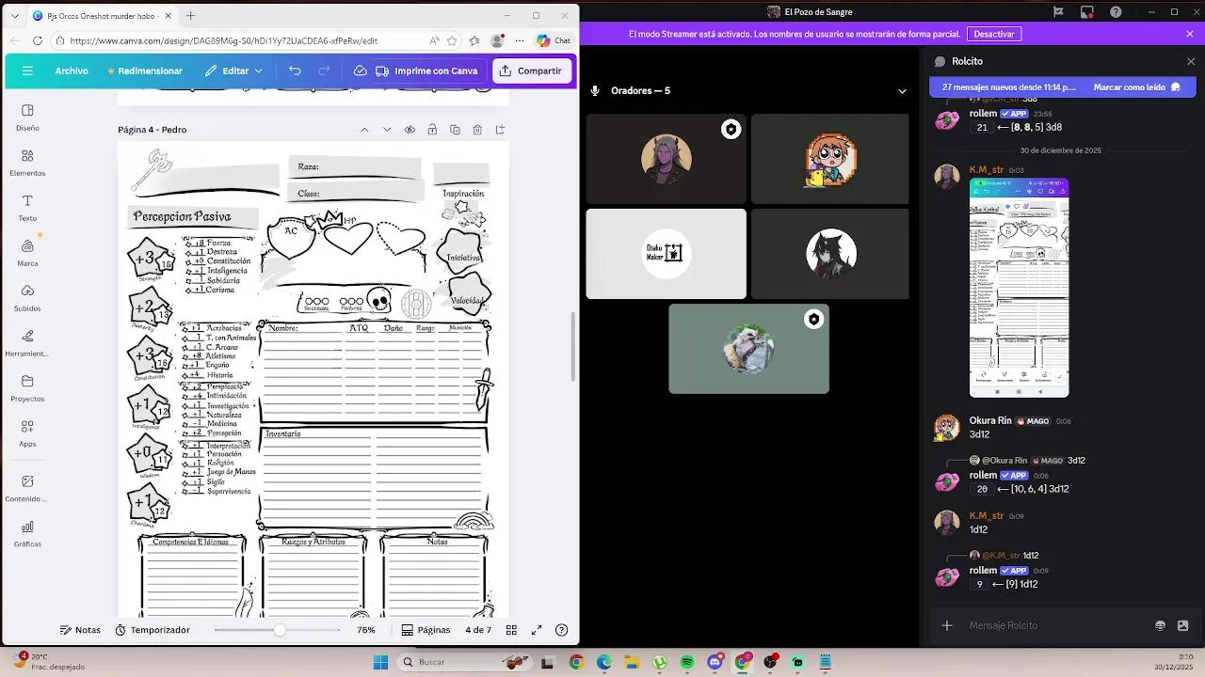
Task: Select Otaku Maker participant tile
Action: pos(666,254)
